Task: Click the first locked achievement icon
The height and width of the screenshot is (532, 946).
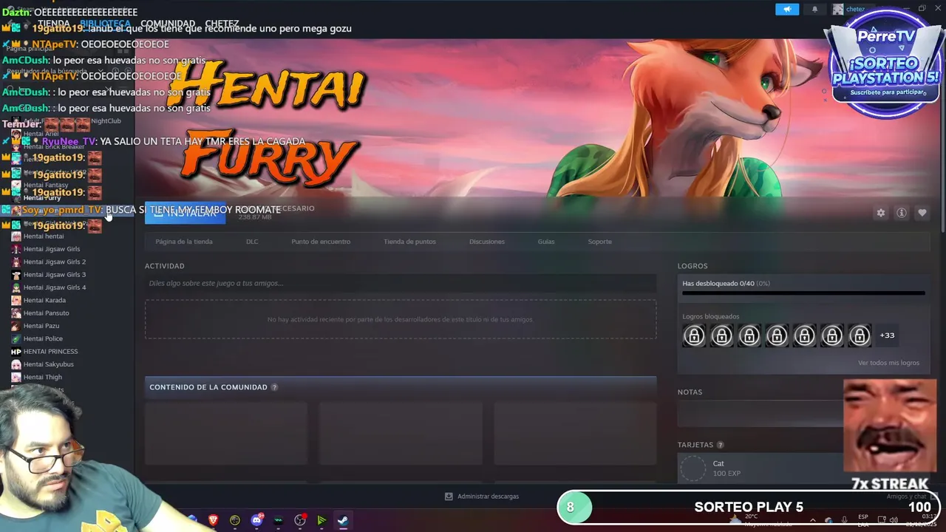Action: [694, 335]
